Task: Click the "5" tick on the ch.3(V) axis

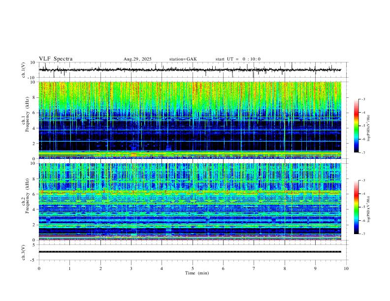Action: [34, 245]
